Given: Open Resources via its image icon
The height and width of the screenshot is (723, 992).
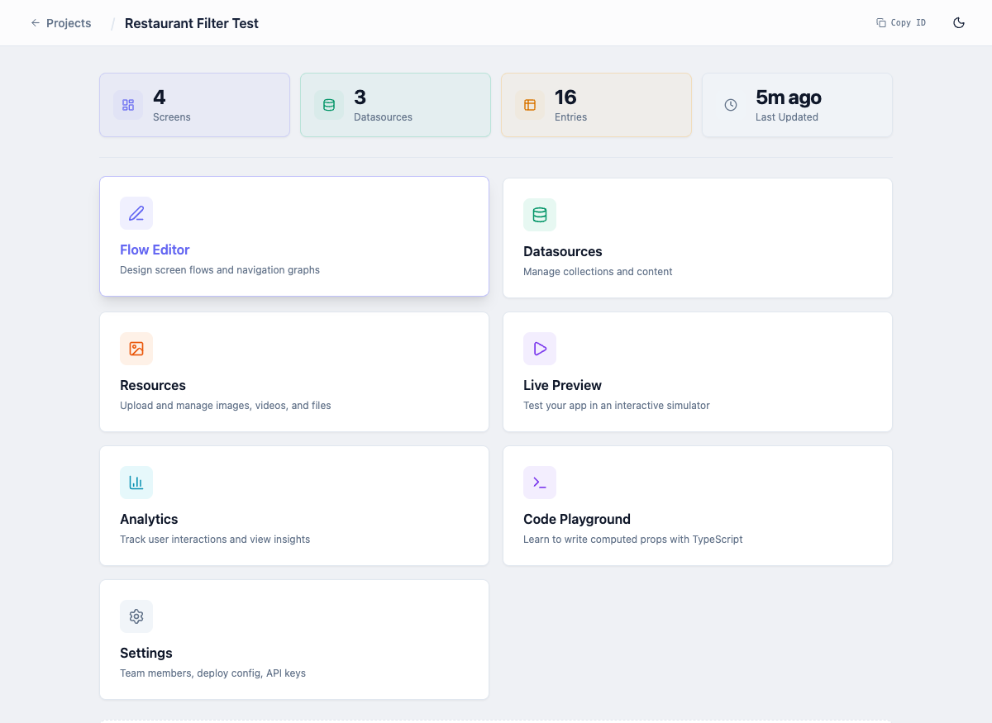Looking at the screenshot, I should [x=136, y=349].
